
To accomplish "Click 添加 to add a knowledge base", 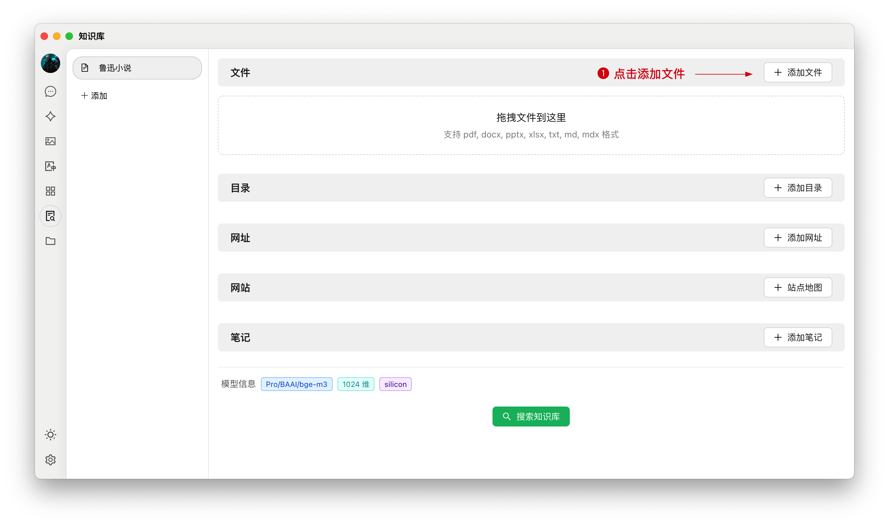I will pos(94,96).
